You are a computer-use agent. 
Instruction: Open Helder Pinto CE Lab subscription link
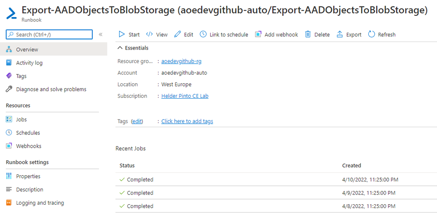[185, 96]
